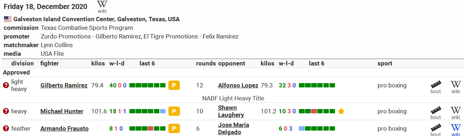Click red question mark next to light heavy
464x136 pixels.
click(x=6, y=86)
